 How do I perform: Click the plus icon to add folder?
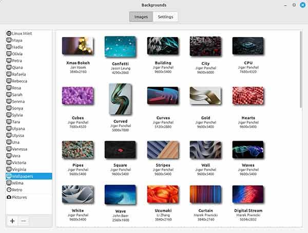[12, 220]
